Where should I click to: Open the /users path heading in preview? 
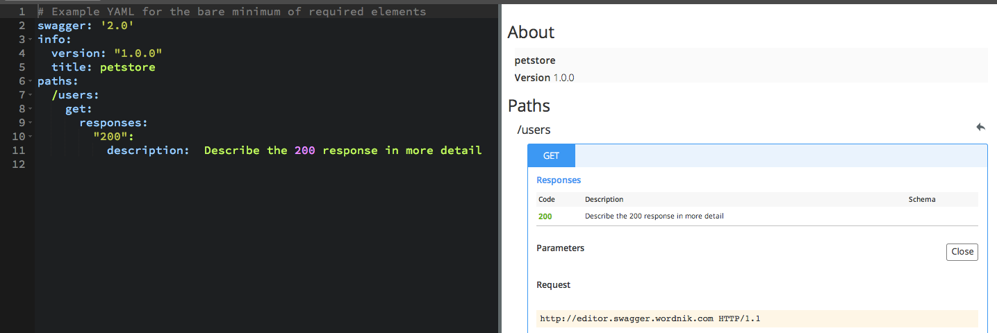pos(534,130)
